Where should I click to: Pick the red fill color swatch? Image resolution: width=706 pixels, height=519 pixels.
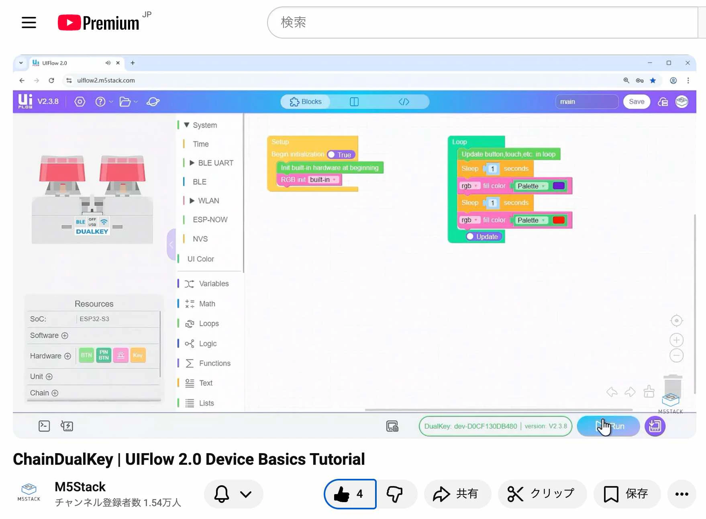tap(559, 220)
